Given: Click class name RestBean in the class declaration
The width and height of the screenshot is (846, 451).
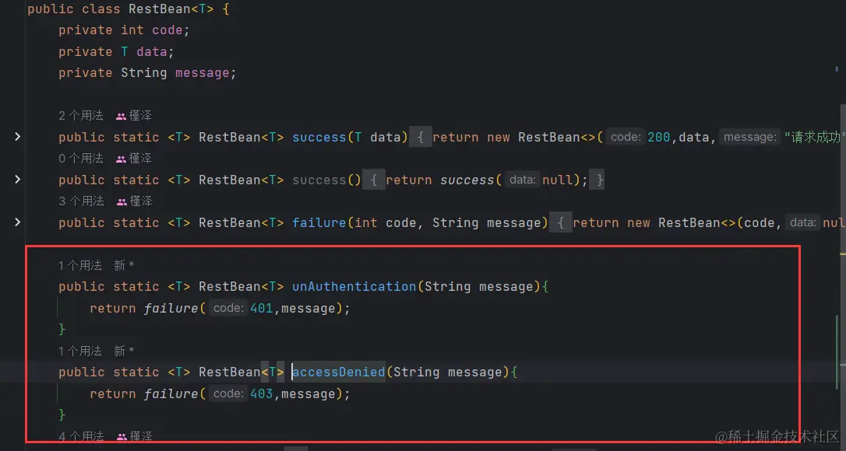Looking at the screenshot, I should [x=160, y=9].
